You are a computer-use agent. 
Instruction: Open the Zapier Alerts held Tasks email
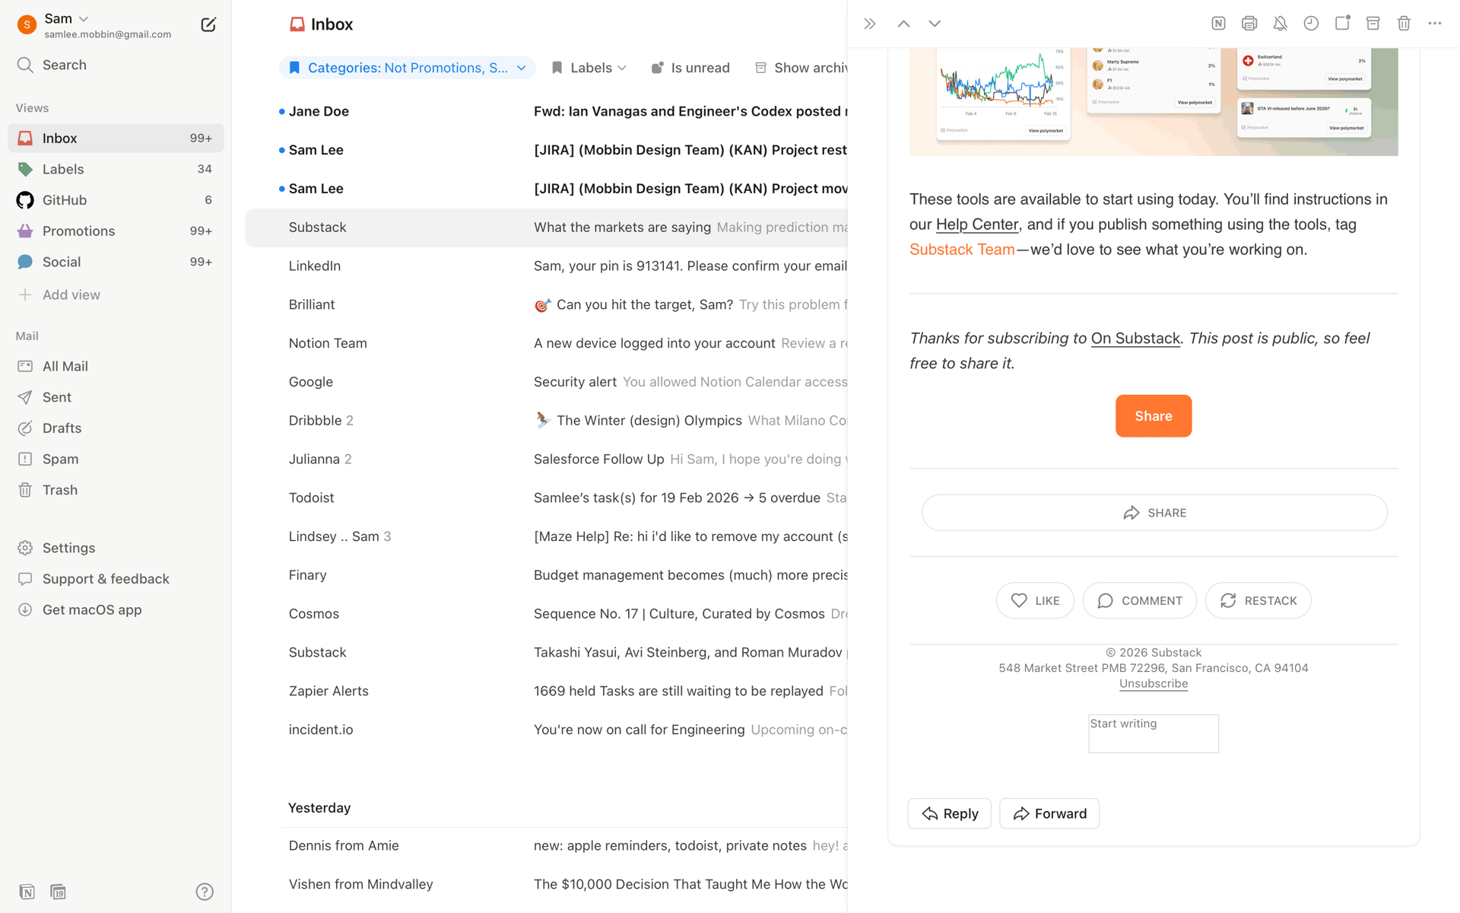546,691
